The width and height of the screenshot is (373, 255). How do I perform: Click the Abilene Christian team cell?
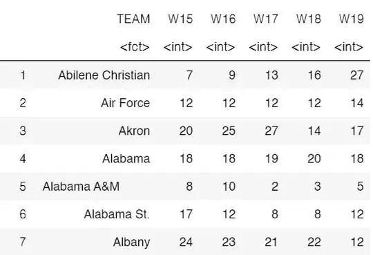104,75
